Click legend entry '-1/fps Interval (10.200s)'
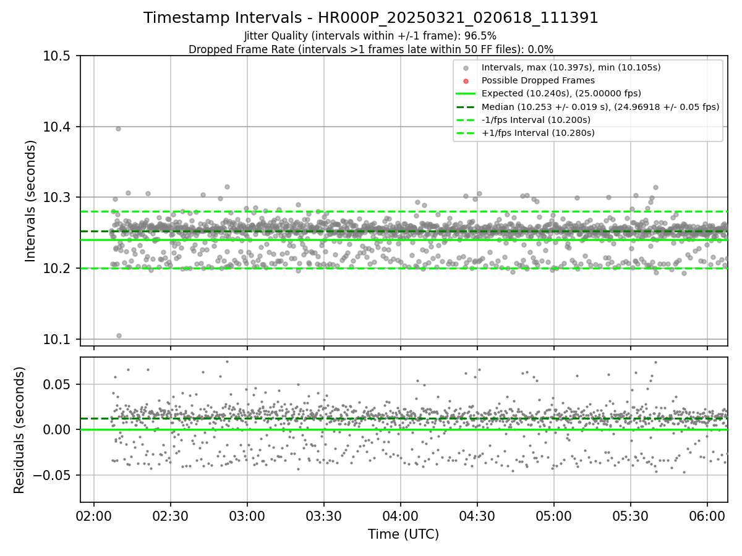Viewport: 742px width, 556px height. pyautogui.click(x=536, y=120)
